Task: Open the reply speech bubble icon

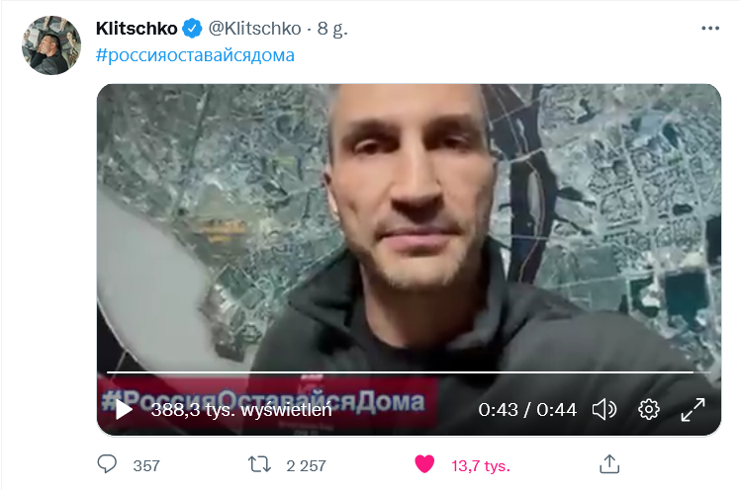Action: pyautogui.click(x=107, y=464)
